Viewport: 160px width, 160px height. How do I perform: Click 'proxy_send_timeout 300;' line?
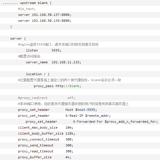click(46, 145)
